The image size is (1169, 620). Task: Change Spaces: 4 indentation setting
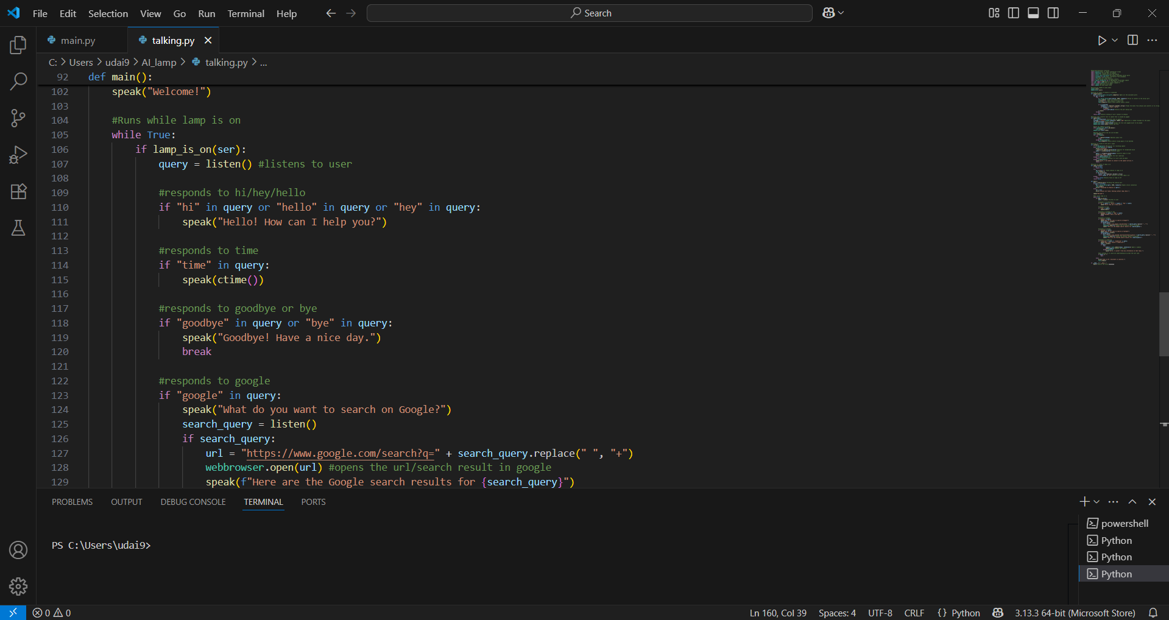click(x=837, y=613)
